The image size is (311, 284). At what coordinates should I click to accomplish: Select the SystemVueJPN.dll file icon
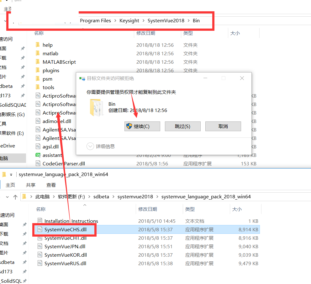point(40,246)
